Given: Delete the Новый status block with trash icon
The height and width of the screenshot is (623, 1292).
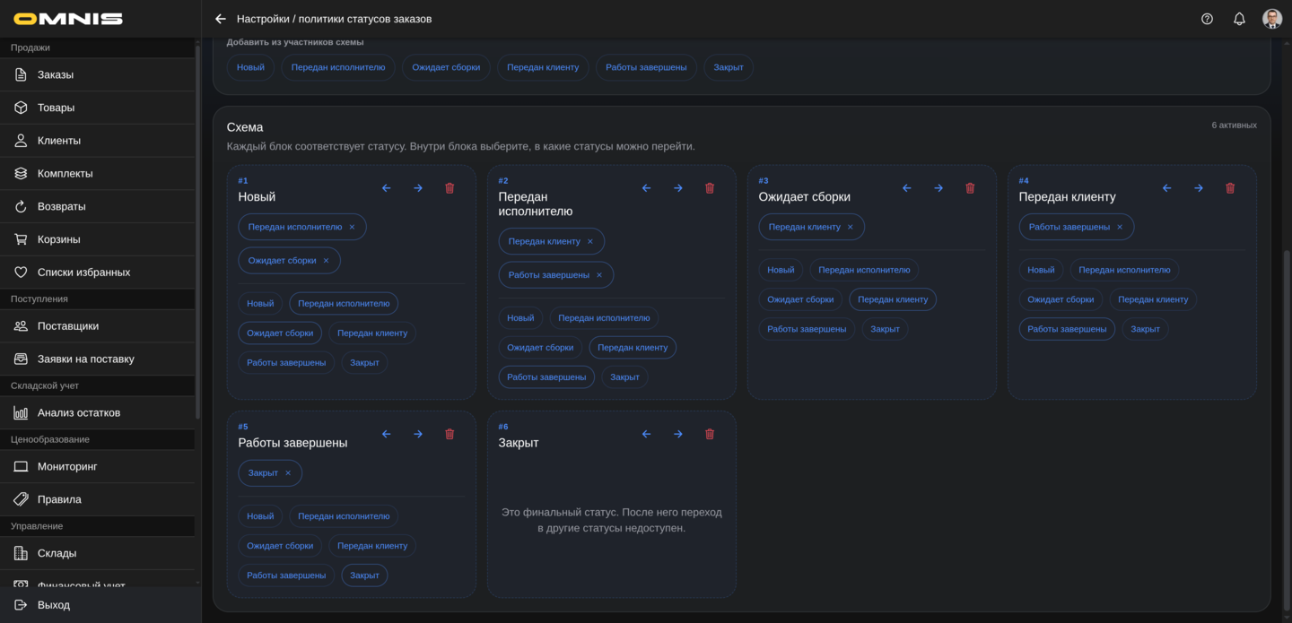Looking at the screenshot, I should pyautogui.click(x=450, y=188).
